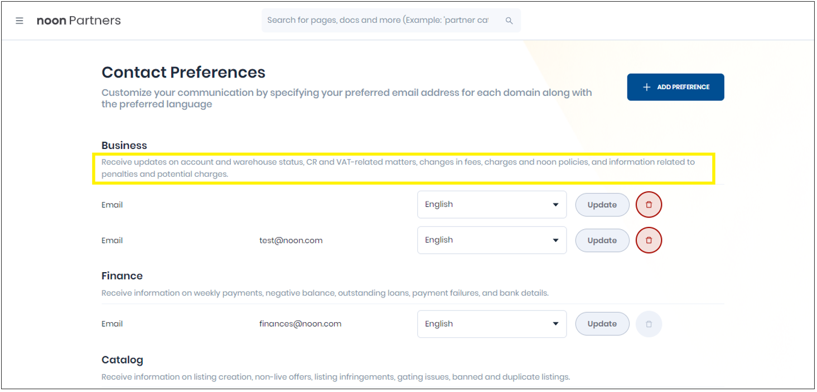Open the hamburger navigation menu
The height and width of the screenshot is (392, 817).
pos(20,21)
